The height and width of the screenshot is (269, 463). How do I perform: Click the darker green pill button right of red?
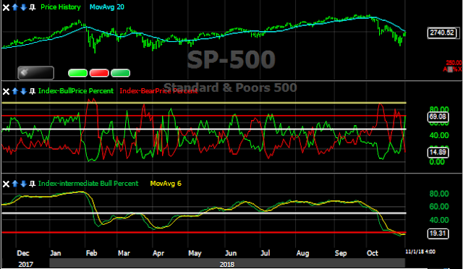click(x=121, y=73)
